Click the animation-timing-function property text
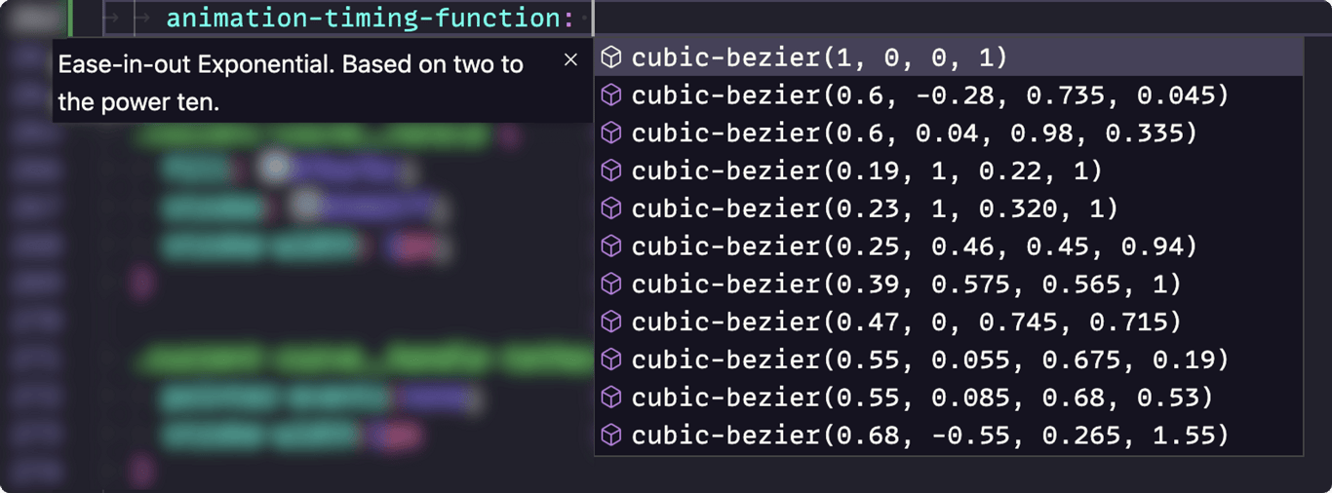The height and width of the screenshot is (493, 1332). (x=363, y=18)
